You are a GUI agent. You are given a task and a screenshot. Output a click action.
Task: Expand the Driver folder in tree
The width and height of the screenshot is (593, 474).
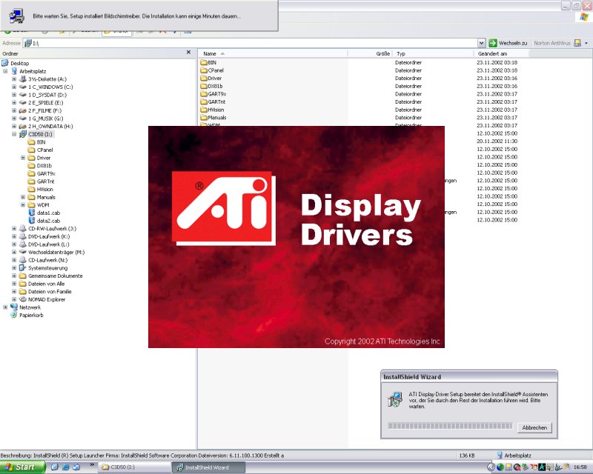coord(23,158)
